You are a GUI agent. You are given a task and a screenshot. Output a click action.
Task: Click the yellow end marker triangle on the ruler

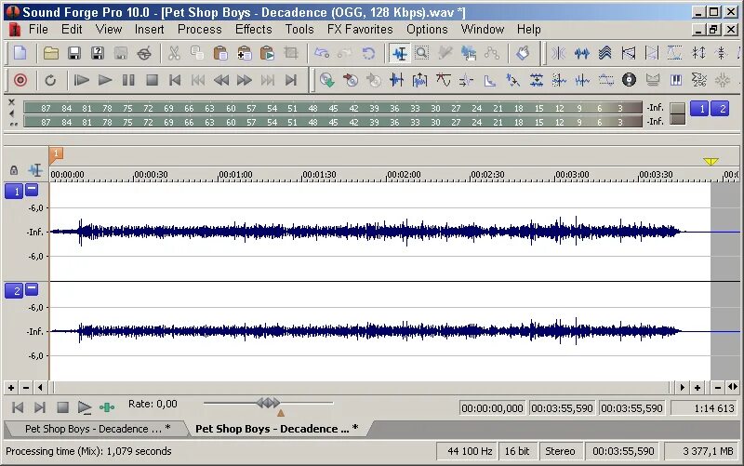pos(711,162)
